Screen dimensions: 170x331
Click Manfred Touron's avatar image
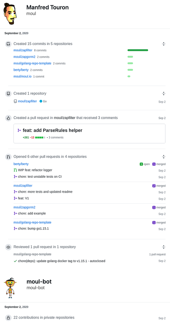point(10,14)
